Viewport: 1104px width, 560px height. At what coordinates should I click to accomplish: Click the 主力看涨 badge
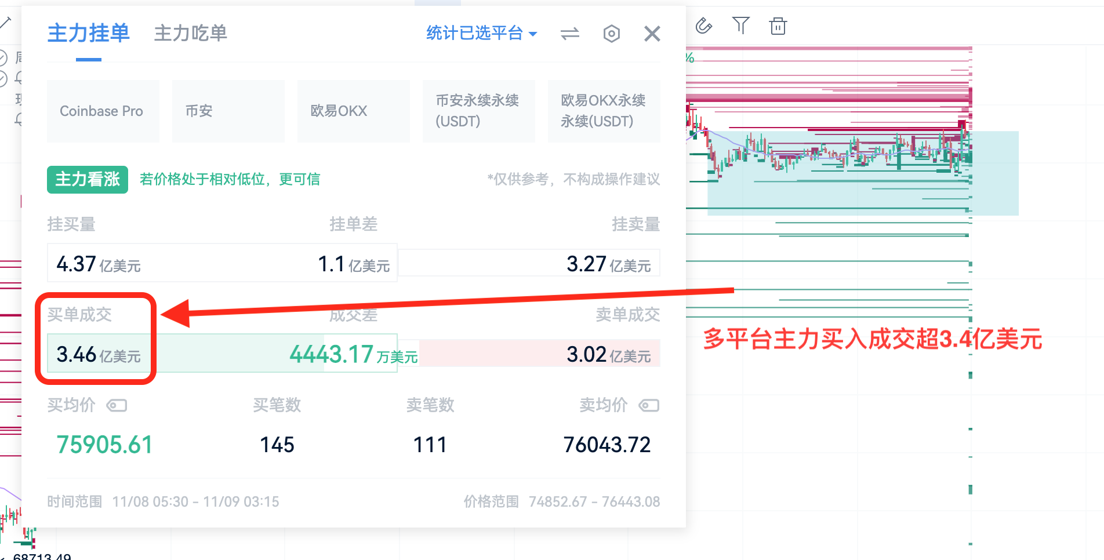click(87, 180)
